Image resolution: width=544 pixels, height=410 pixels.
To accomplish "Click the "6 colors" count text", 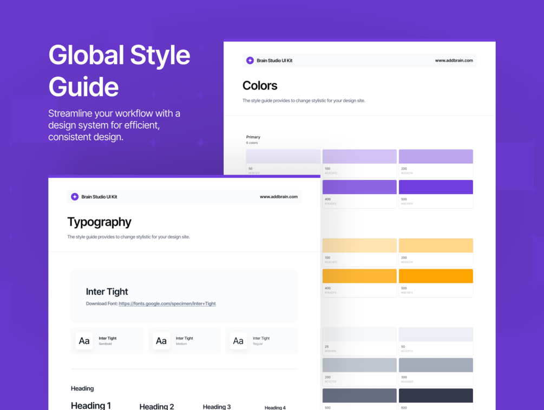I will (x=252, y=143).
